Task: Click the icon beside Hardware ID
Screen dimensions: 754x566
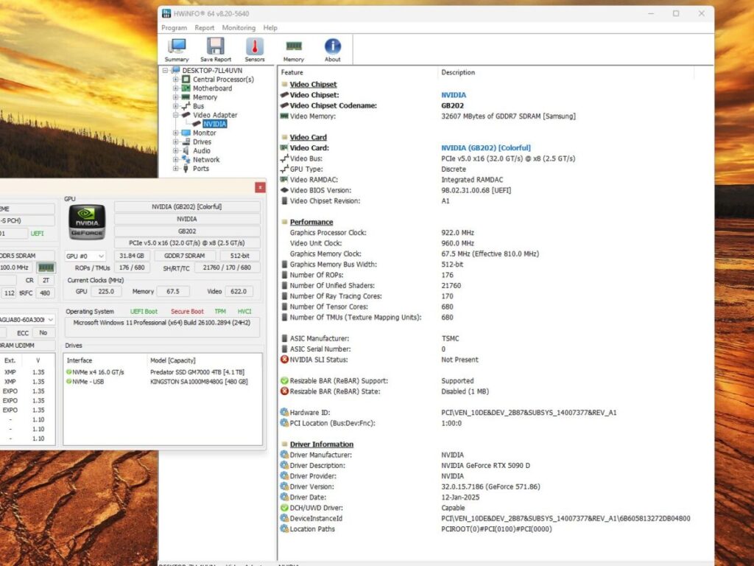Action: [x=284, y=413]
